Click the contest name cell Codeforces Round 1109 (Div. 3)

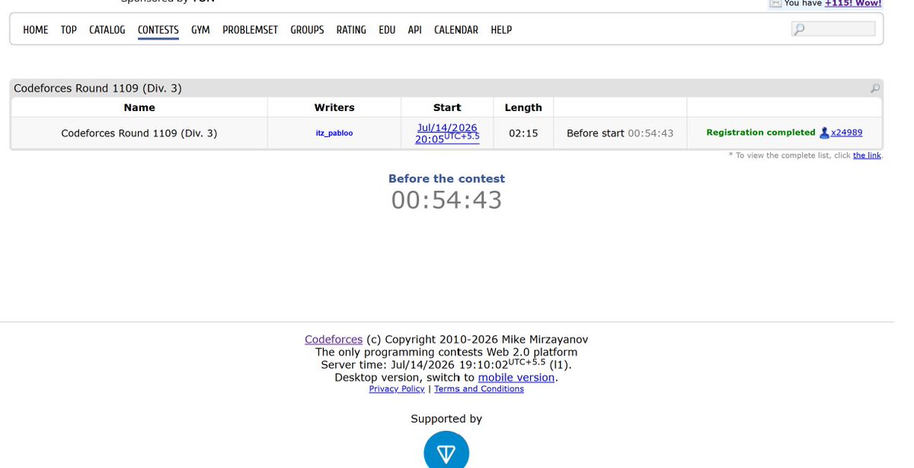tap(139, 133)
